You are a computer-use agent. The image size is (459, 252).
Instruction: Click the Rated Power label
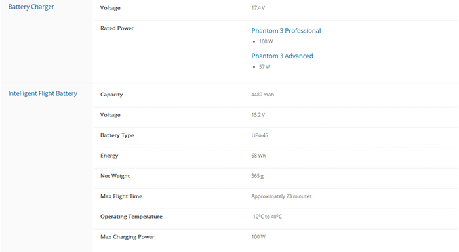click(117, 28)
